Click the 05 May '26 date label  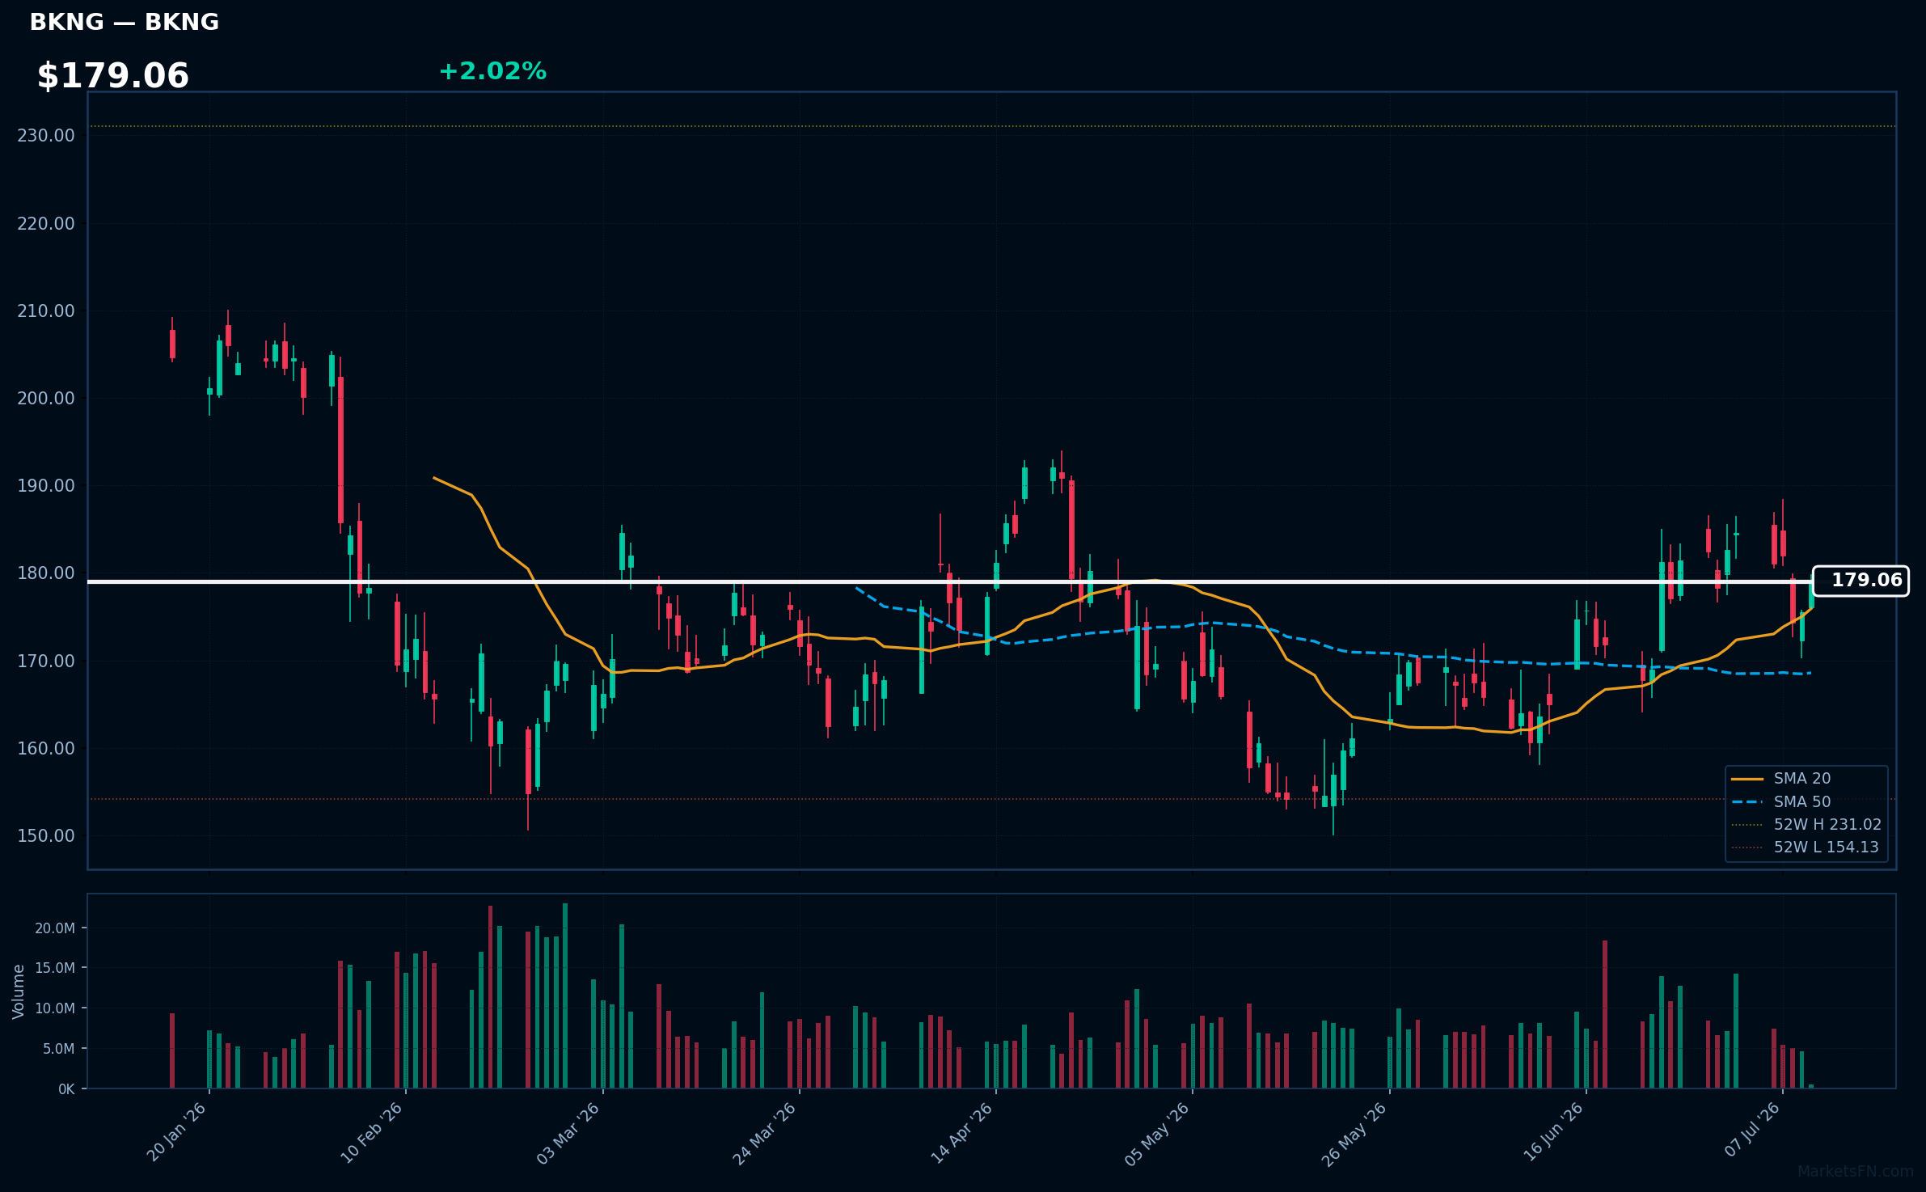pyautogui.click(x=1158, y=1134)
